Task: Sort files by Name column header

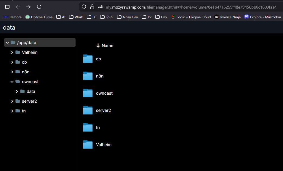Action: click(x=107, y=46)
